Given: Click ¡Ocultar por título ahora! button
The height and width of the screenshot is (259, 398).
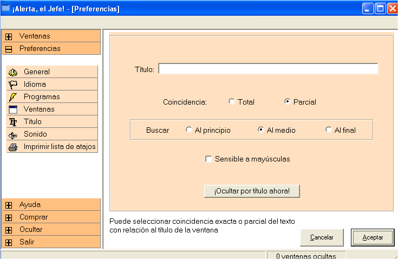Looking at the screenshot, I should click(252, 191).
